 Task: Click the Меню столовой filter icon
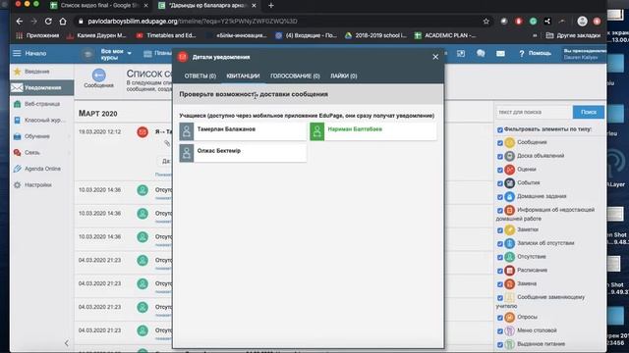click(x=509, y=330)
